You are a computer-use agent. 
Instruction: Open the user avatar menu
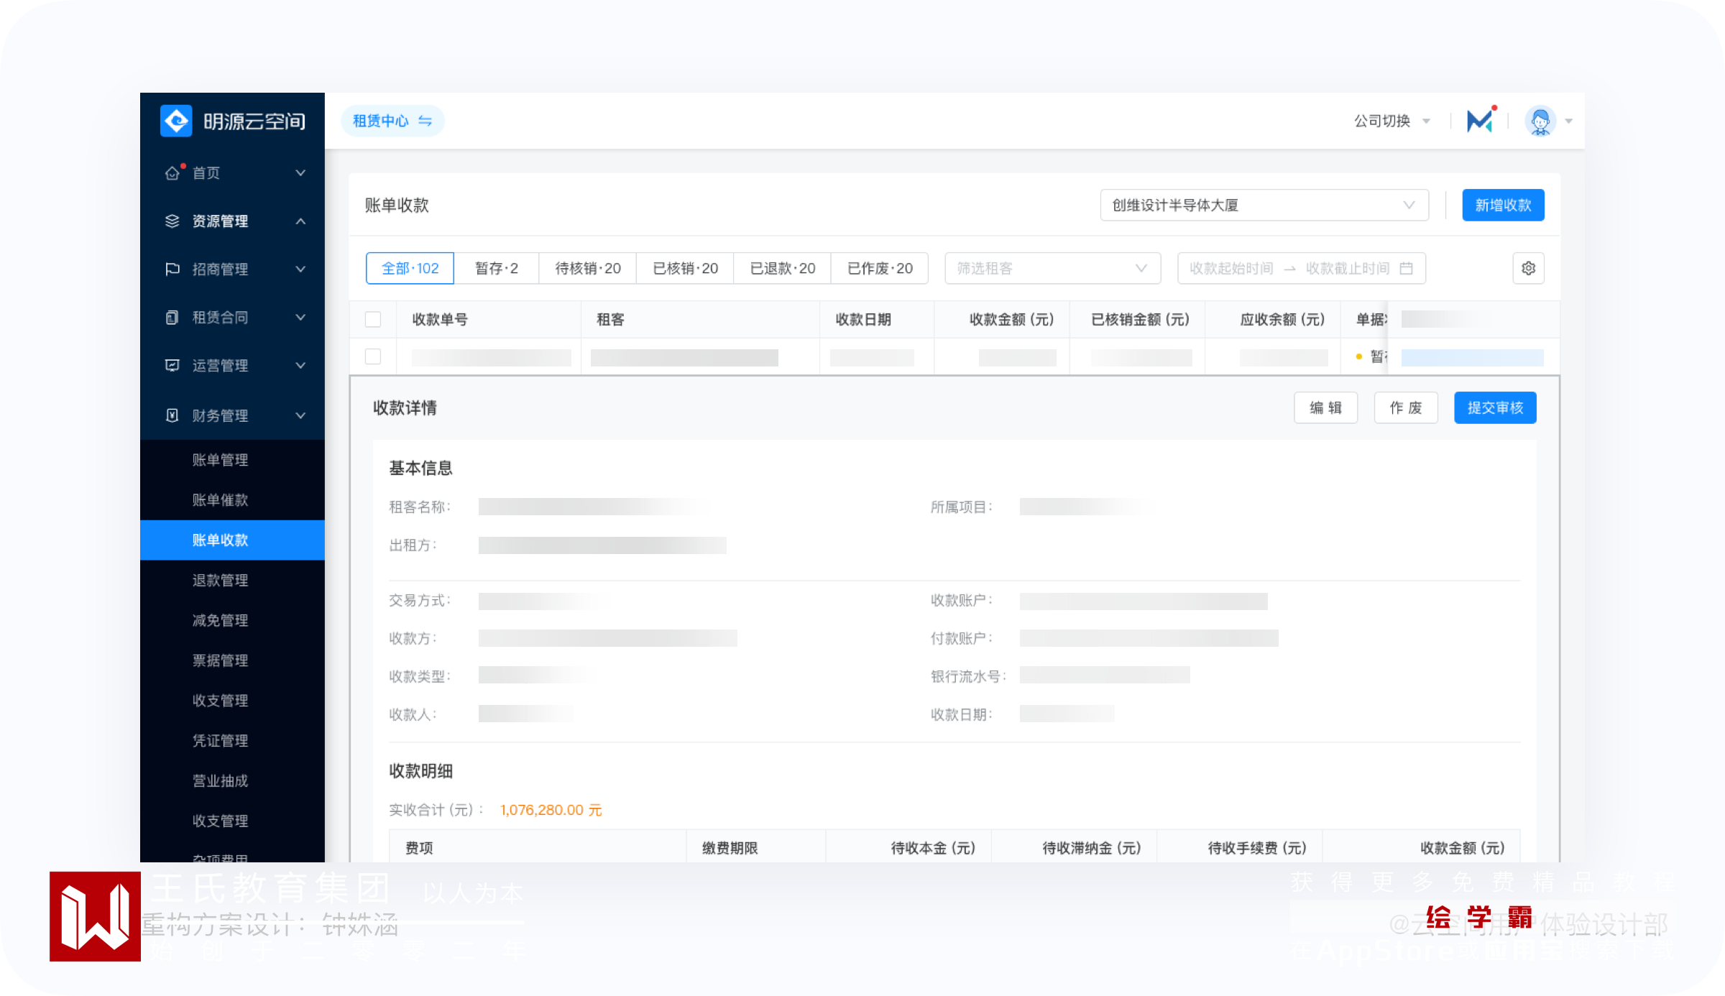tap(1540, 121)
